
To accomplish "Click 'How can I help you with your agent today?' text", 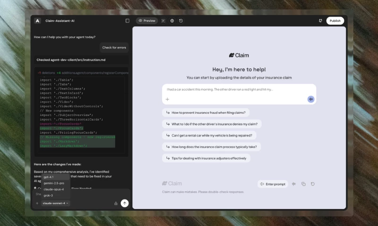I will tap(65, 37).
